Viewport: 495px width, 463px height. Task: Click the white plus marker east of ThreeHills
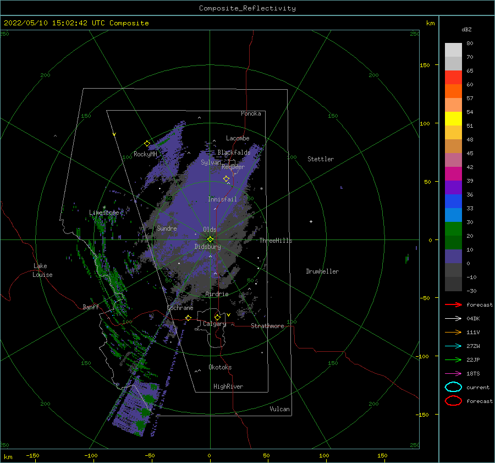311,221
